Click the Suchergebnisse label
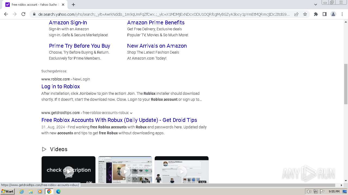 (x=54, y=71)
